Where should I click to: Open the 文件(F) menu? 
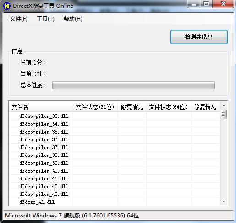pyautogui.click(x=19, y=19)
